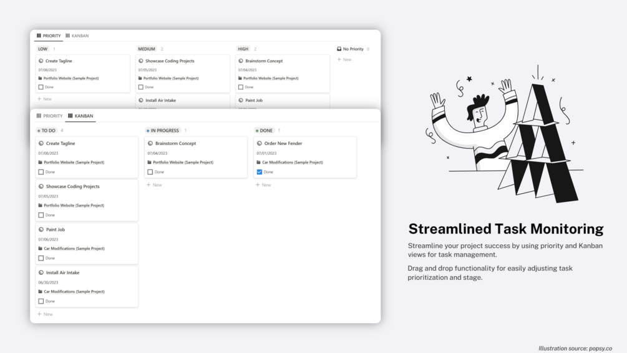
Task: Open Portfolio Website project link on Kanban Brainstorm Concept card
Action: (183, 162)
